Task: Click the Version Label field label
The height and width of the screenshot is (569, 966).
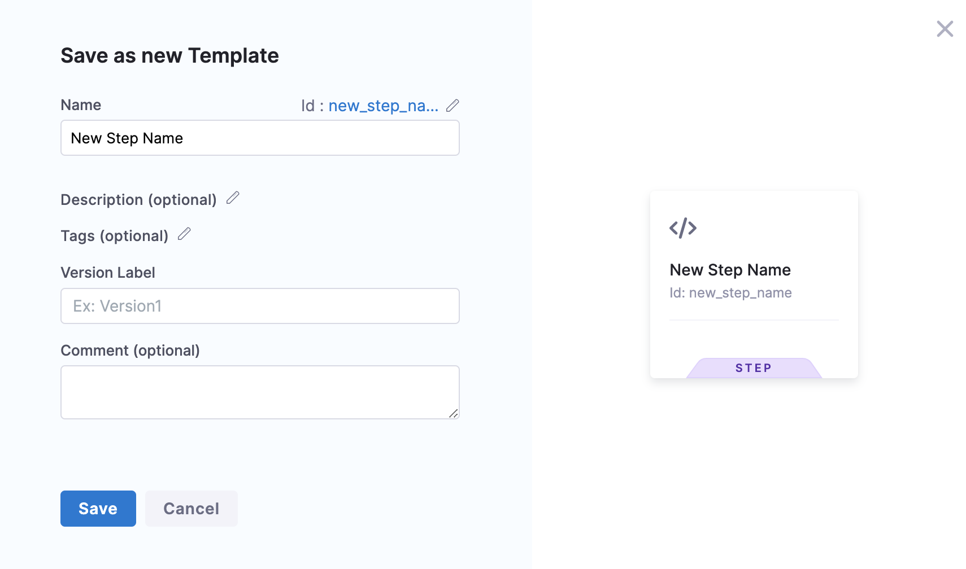Action: tap(107, 273)
